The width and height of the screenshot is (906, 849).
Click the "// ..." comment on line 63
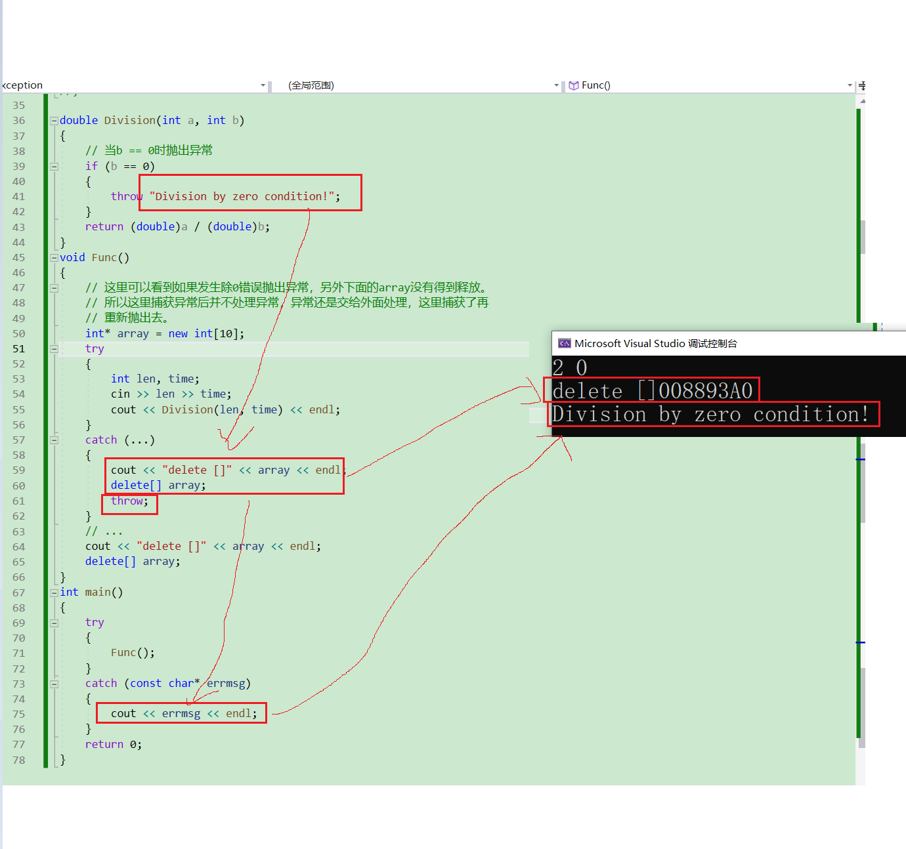104,531
